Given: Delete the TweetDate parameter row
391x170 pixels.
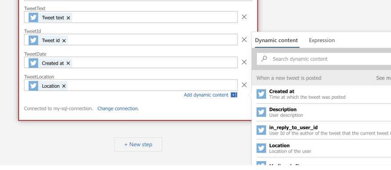Looking at the screenshot, I should (x=244, y=62).
